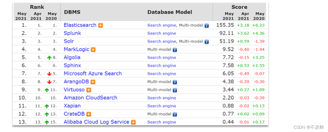Click the Multi-model info icon in ArangoDB row

175,82
